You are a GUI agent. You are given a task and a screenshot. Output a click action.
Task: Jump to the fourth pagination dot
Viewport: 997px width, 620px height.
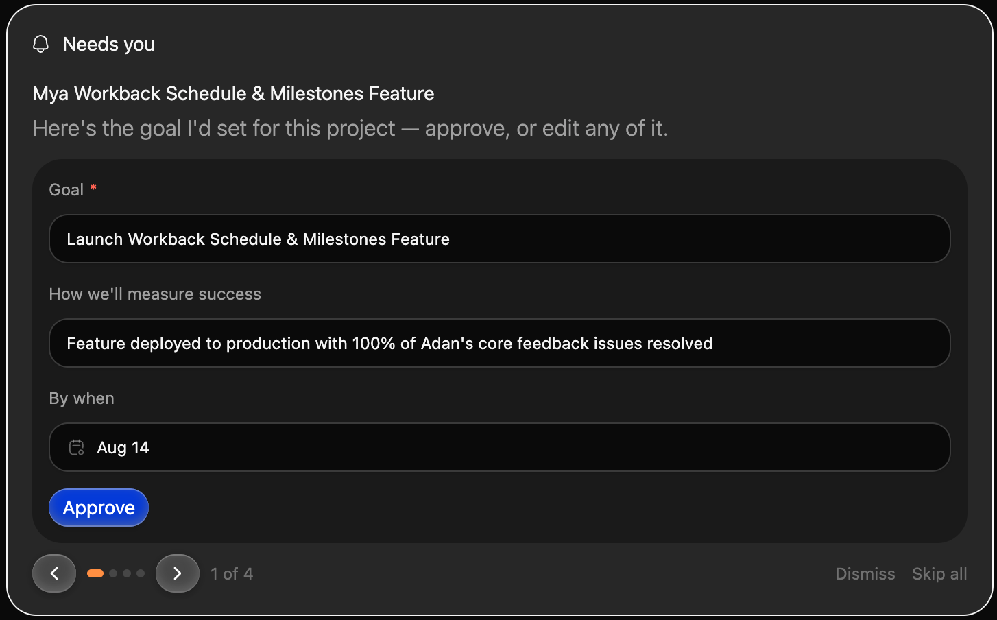(141, 573)
